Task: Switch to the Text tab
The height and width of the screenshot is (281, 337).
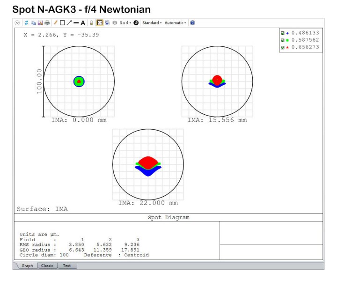Action: coord(67,266)
